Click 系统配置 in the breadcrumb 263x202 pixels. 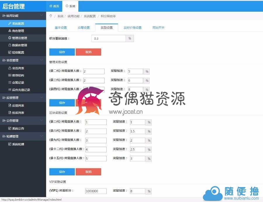pyautogui.click(x=90, y=16)
